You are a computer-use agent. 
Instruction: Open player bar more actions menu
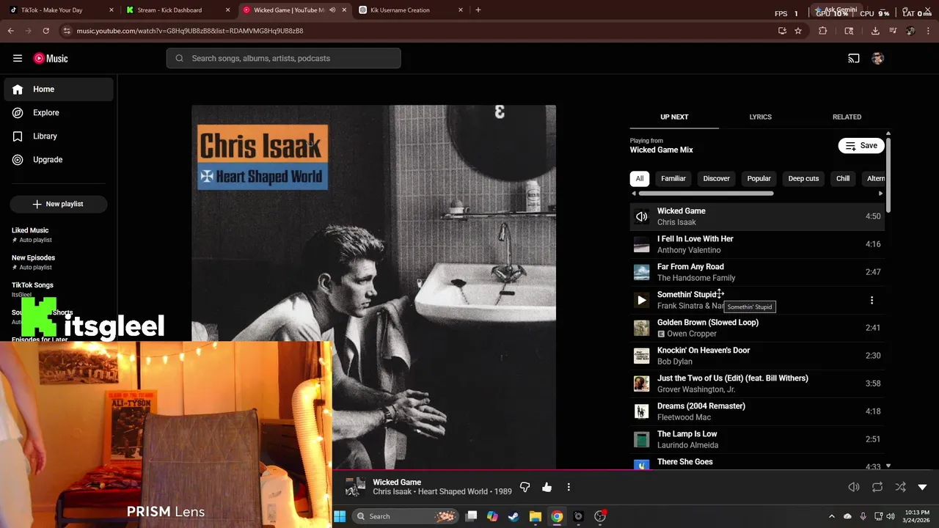pos(569,487)
